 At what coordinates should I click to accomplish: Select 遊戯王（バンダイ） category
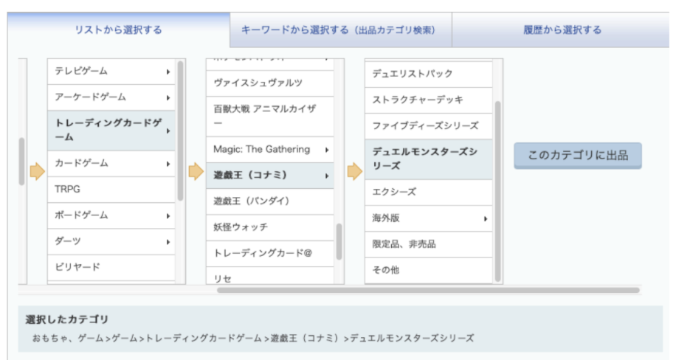coord(251,201)
